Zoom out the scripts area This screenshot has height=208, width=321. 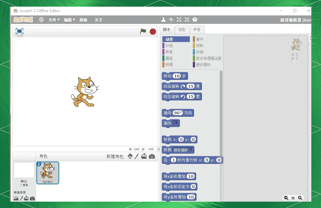click(x=286, y=198)
